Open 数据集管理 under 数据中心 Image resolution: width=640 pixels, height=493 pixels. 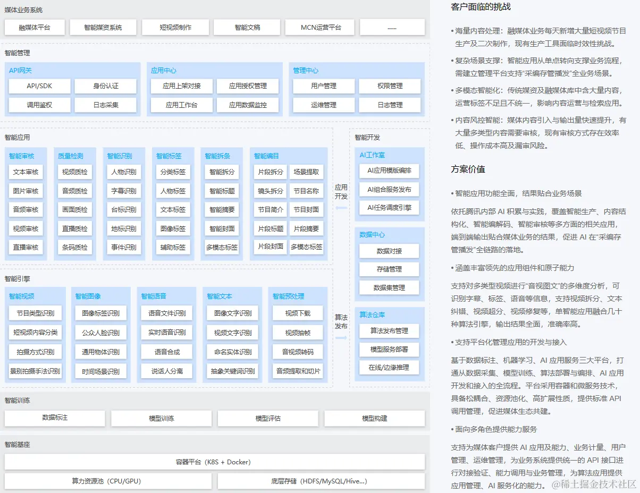[x=388, y=287]
